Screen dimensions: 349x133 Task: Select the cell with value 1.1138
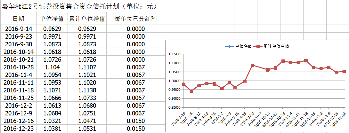[x=87, y=90]
